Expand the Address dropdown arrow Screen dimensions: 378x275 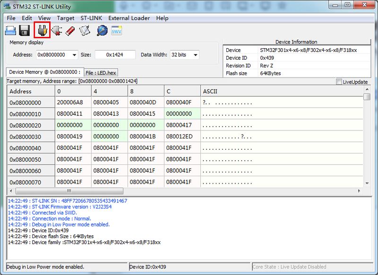(x=75, y=55)
